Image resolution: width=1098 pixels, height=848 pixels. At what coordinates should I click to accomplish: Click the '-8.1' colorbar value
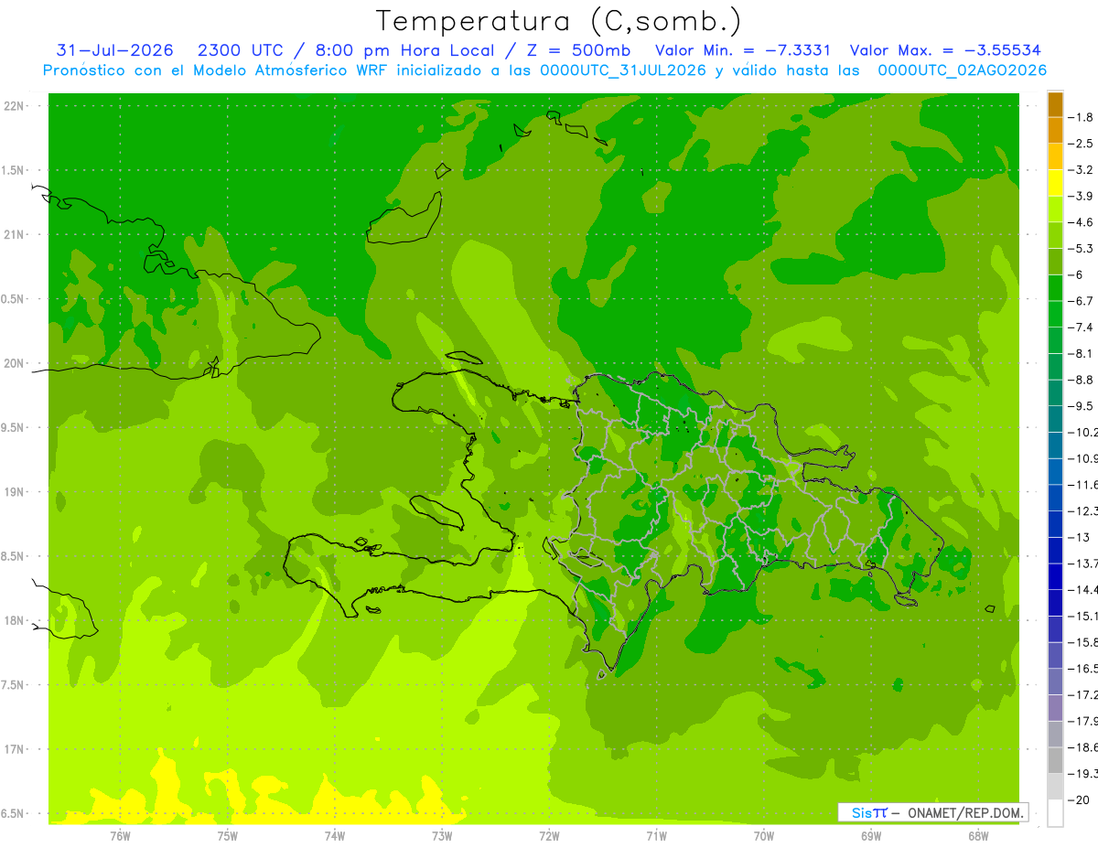coord(1081,353)
